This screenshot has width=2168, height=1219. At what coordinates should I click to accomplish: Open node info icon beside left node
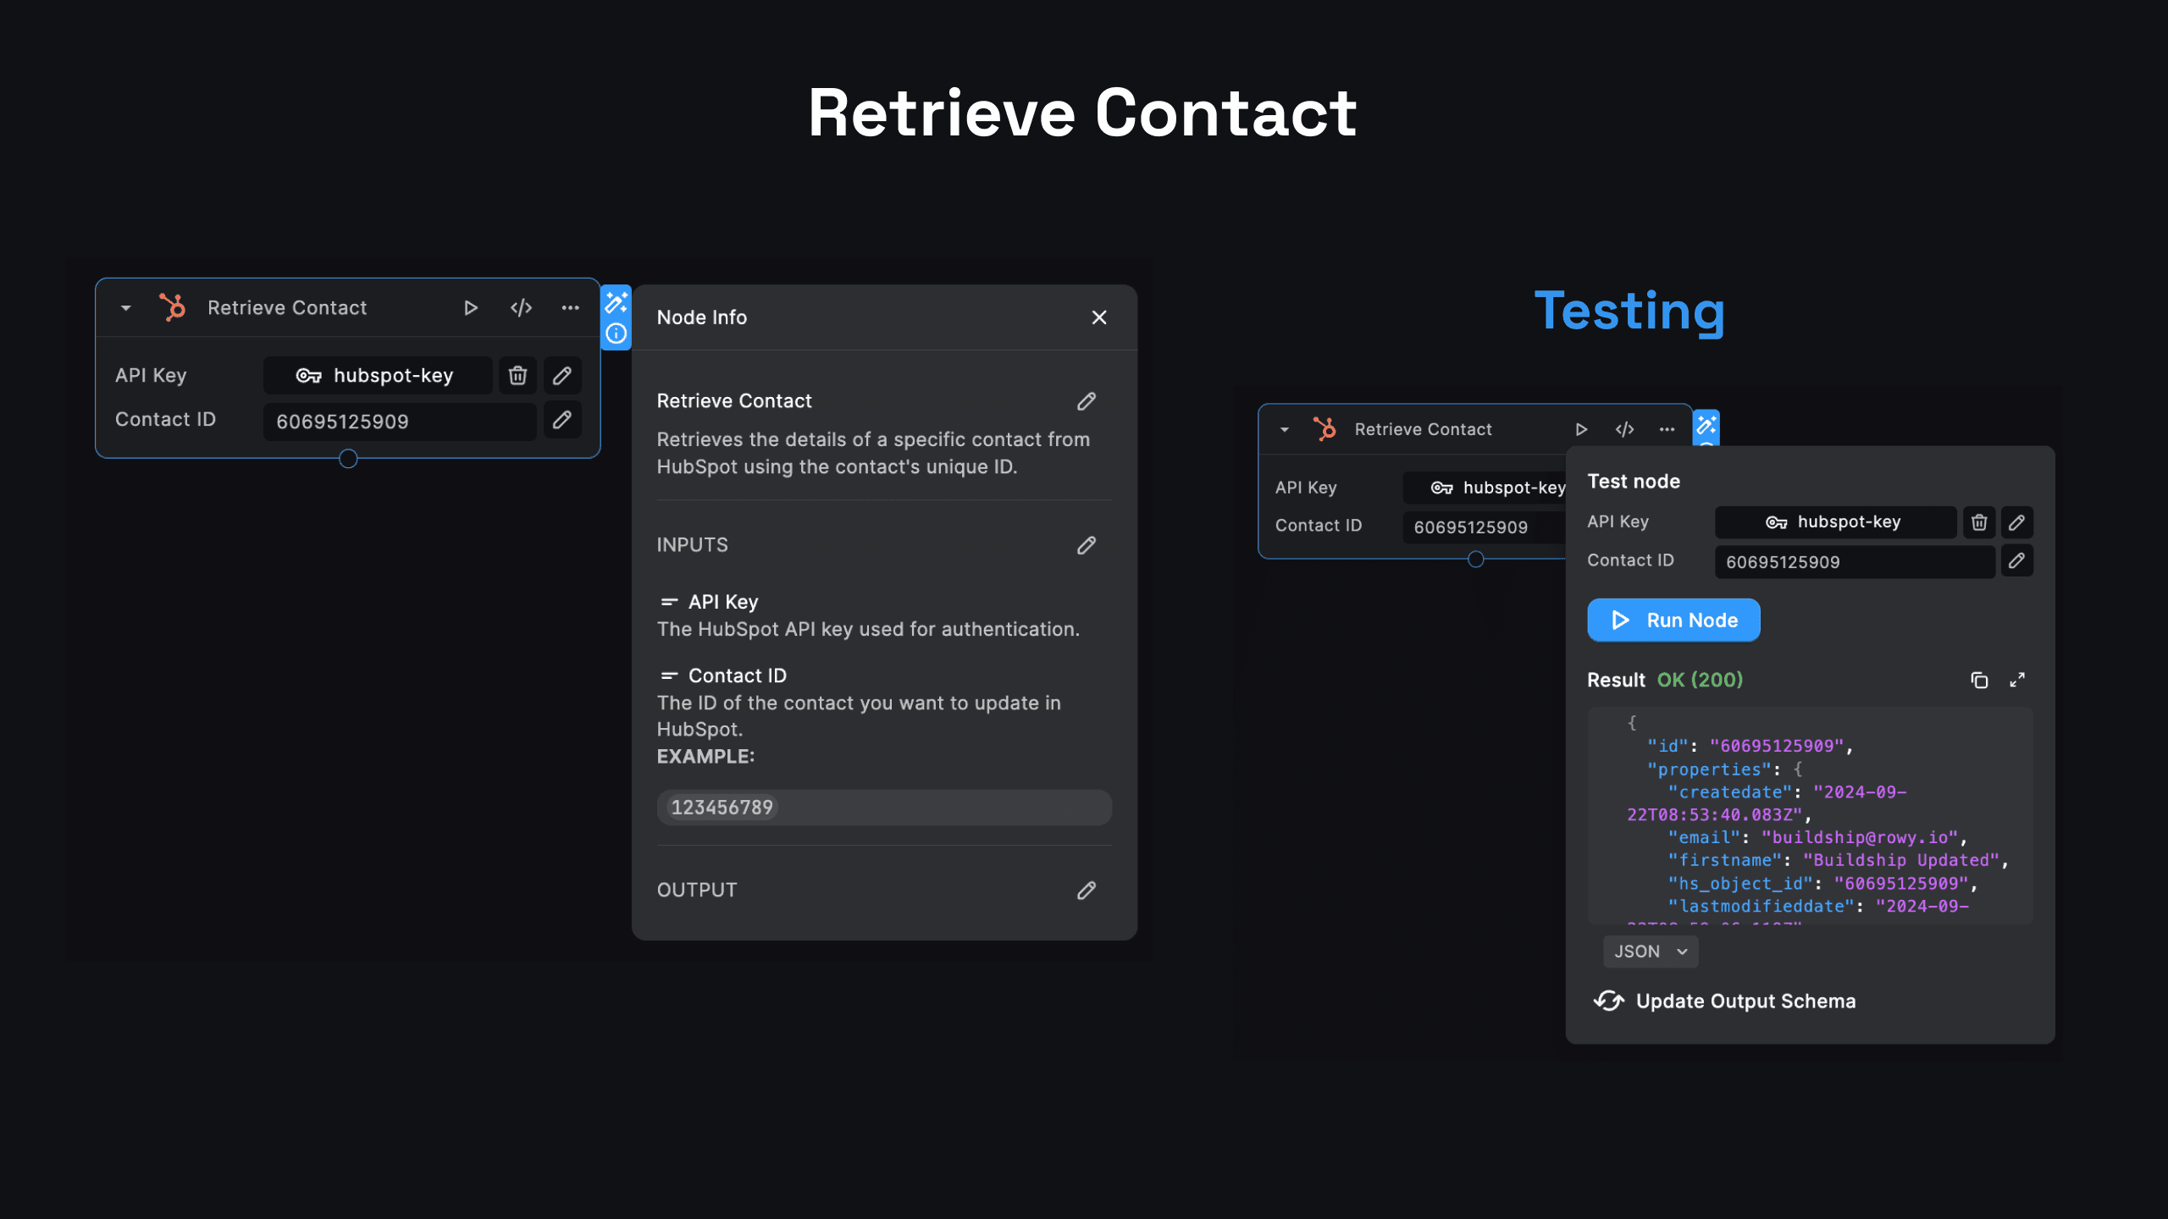[x=616, y=334]
